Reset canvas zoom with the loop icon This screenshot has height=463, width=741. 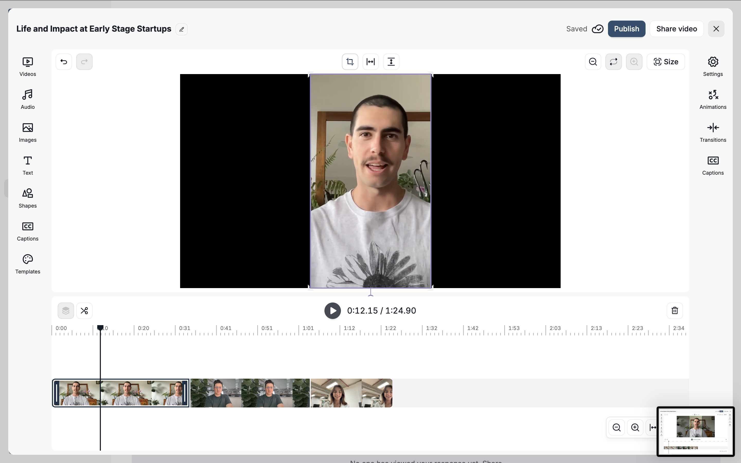pyautogui.click(x=613, y=62)
